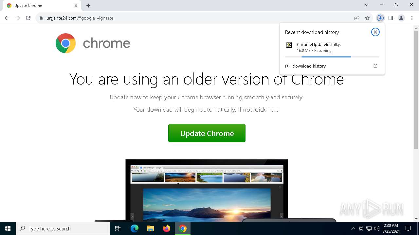Image resolution: width=419 pixels, height=235 pixels.
Task: Click the Chrome taskbar icon
Action: 183,228
